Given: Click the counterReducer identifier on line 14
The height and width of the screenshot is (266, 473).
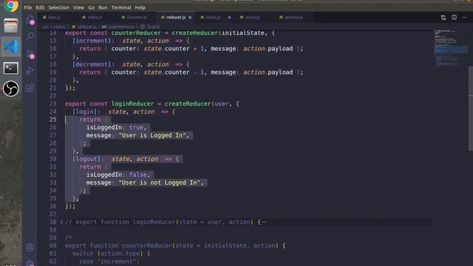Looking at the screenshot, I should pyautogui.click(x=136, y=33).
